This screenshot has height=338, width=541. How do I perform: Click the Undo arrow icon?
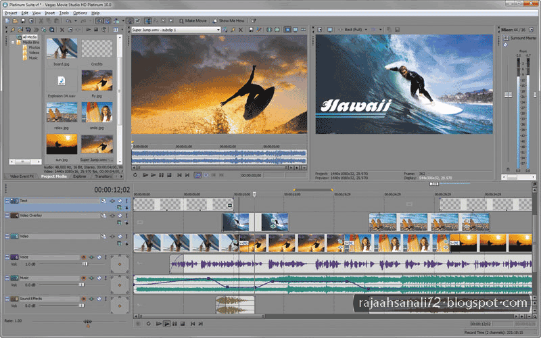68,21
